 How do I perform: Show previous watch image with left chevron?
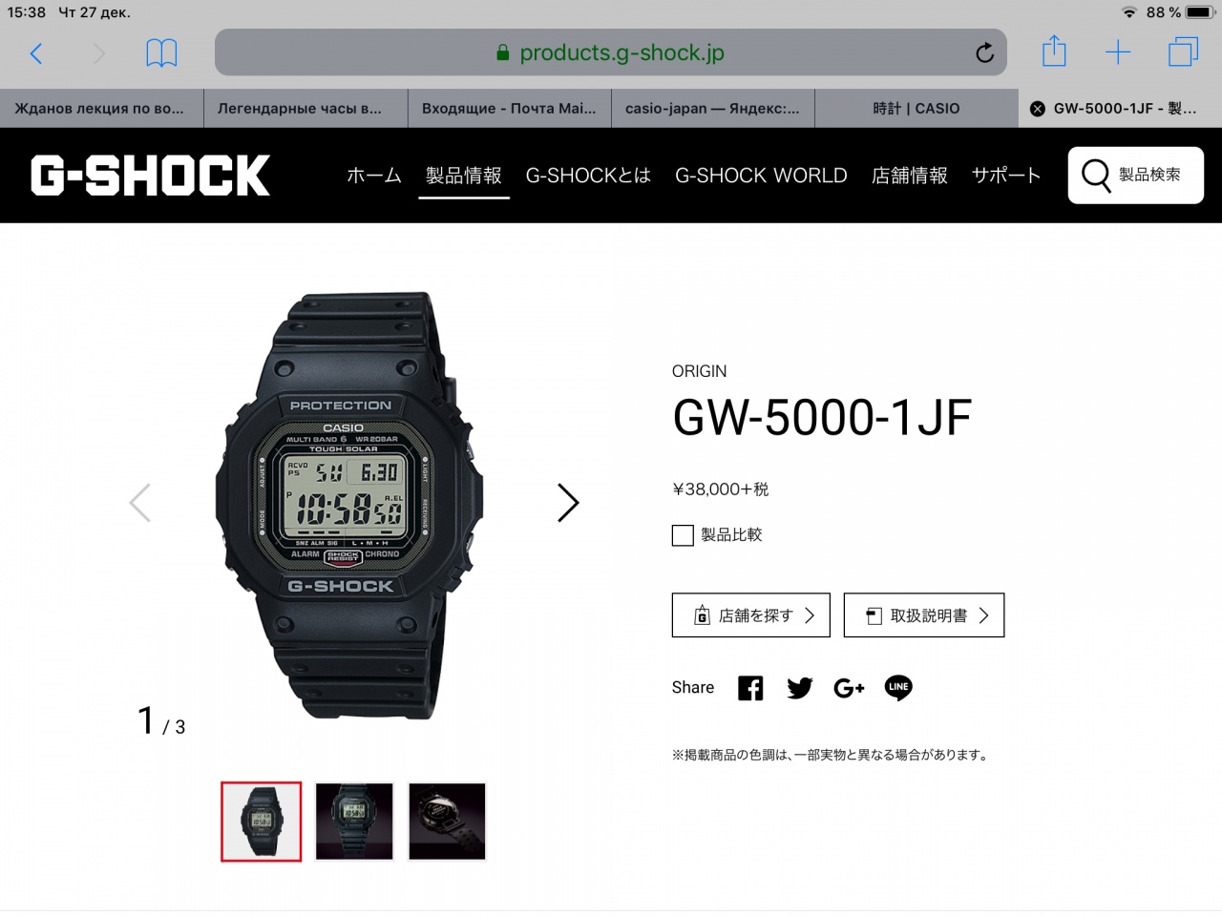pyautogui.click(x=140, y=503)
